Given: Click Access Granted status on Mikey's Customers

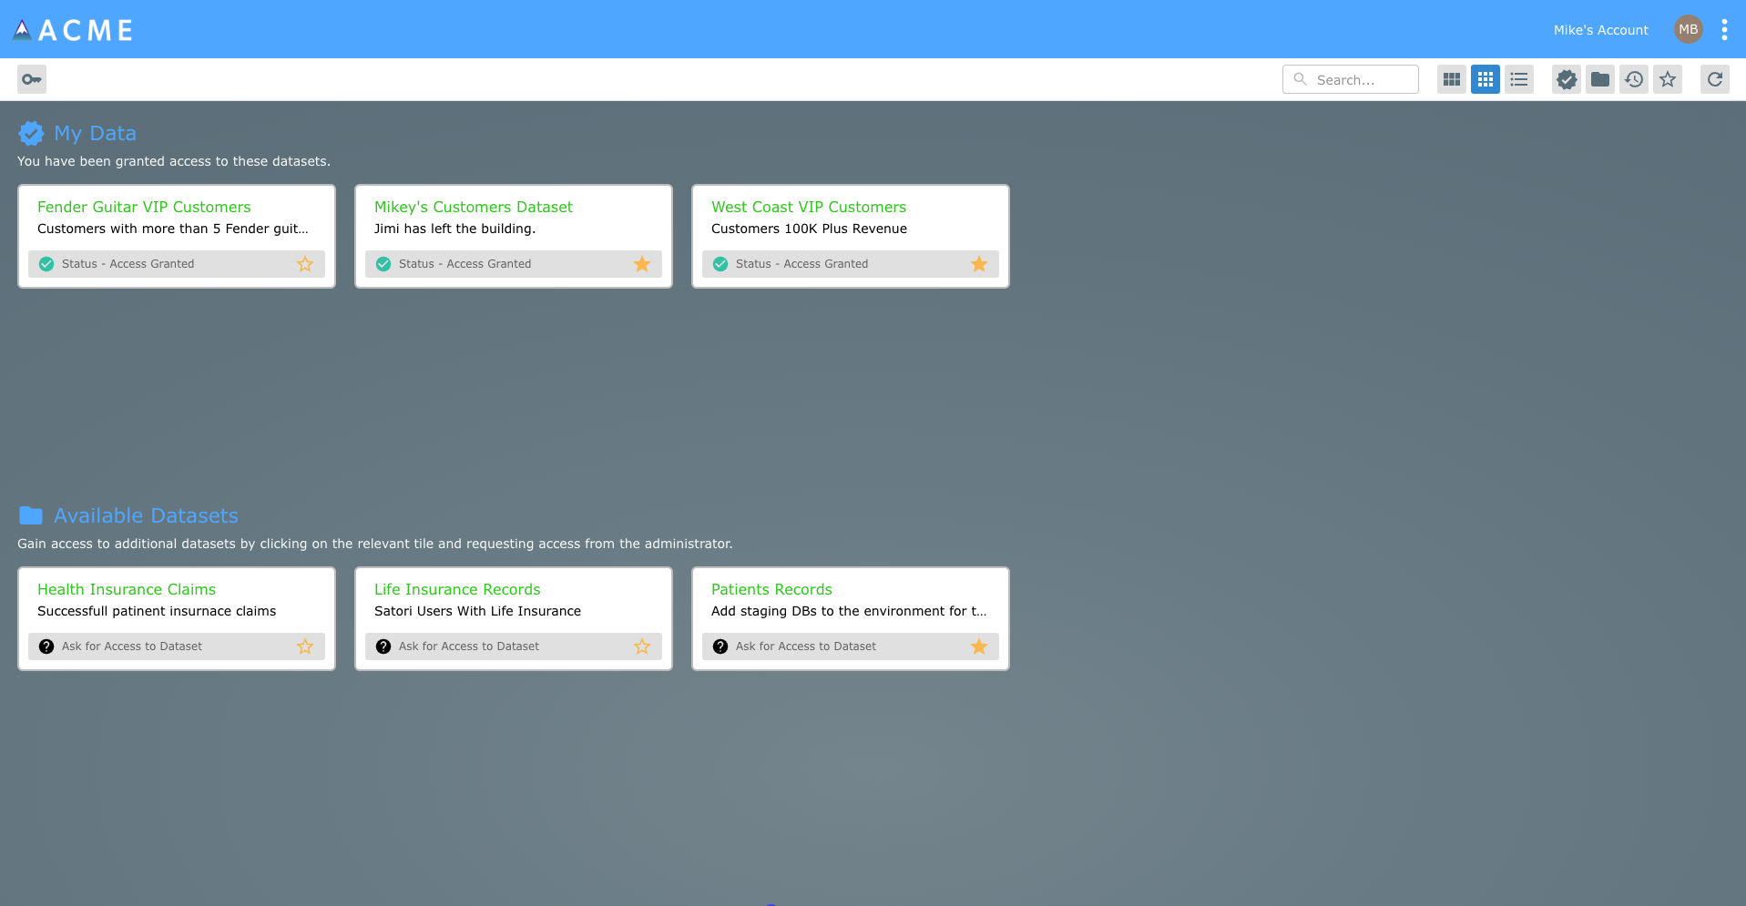Looking at the screenshot, I should (x=465, y=264).
